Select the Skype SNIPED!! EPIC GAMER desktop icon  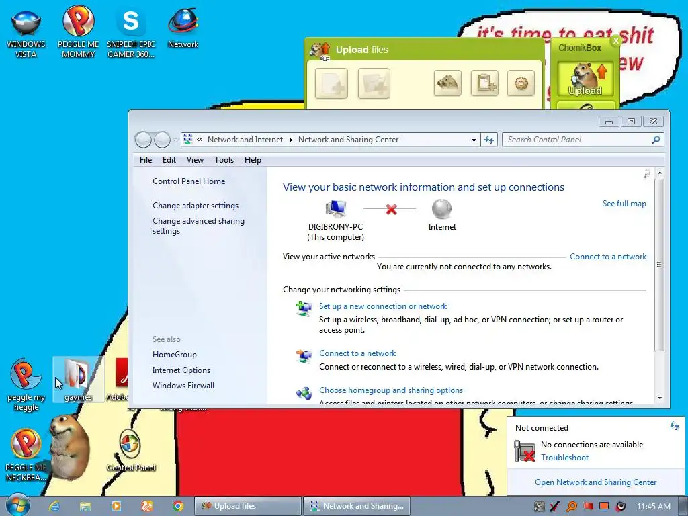(131, 33)
